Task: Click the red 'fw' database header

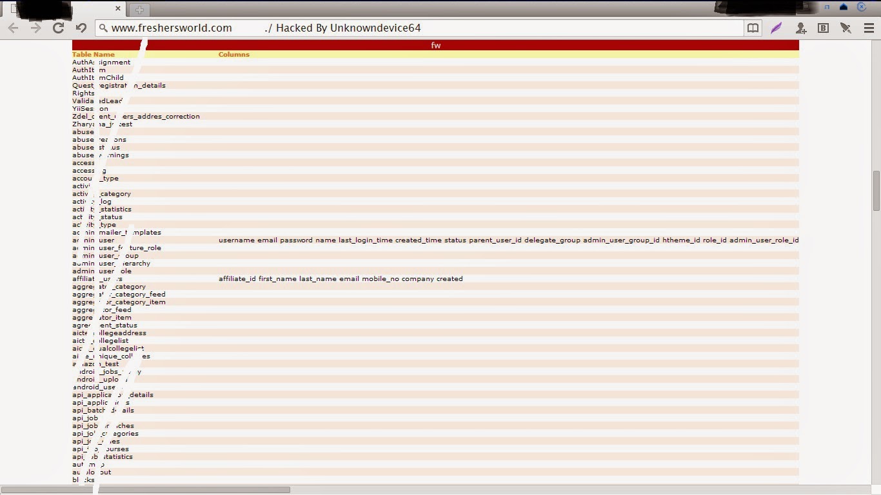Action: click(435, 45)
